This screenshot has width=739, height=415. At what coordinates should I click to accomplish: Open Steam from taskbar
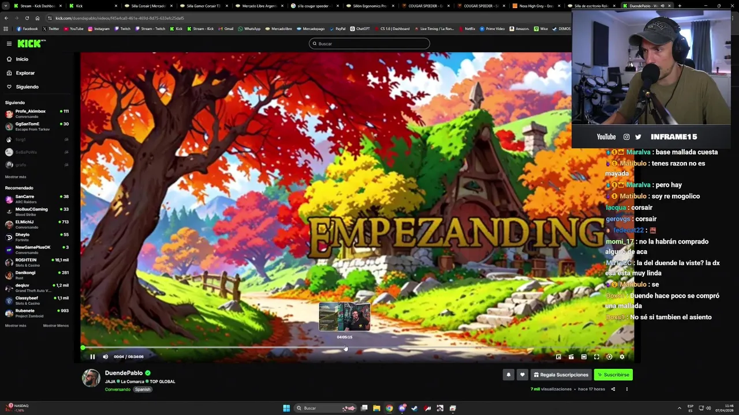click(415, 408)
